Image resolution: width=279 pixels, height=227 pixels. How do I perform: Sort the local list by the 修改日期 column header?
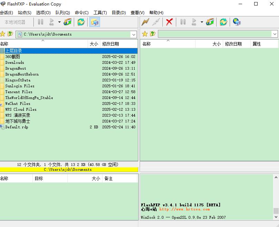(x=119, y=44)
